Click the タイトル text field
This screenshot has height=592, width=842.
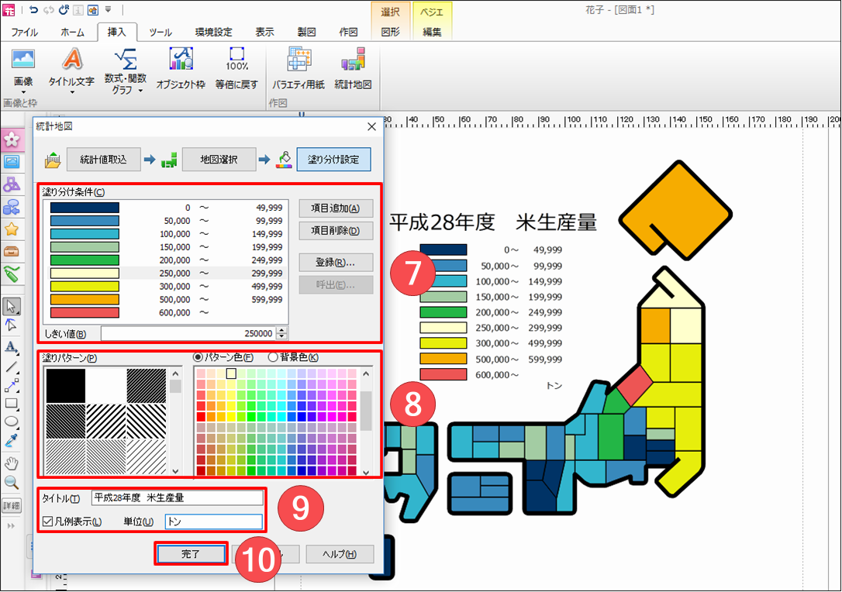pyautogui.click(x=178, y=497)
